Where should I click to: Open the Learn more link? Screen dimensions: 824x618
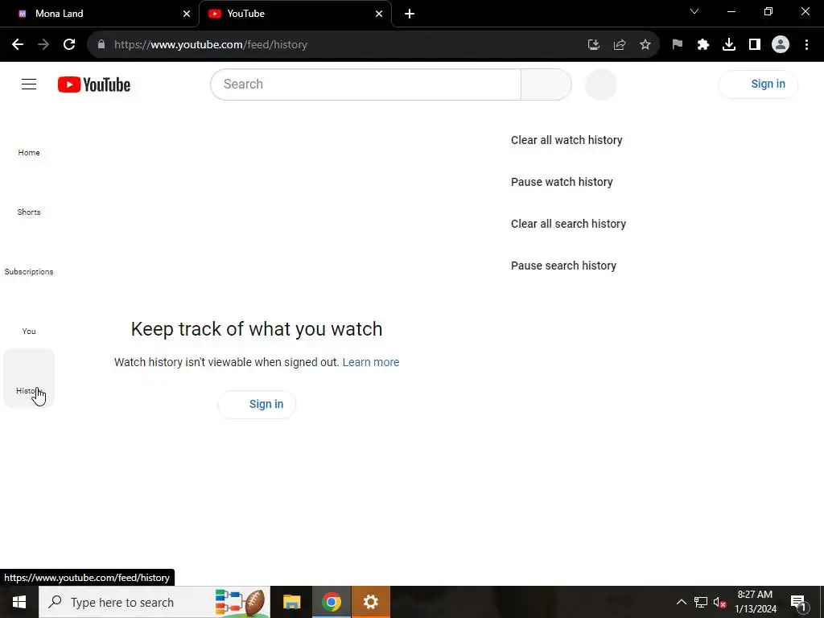tap(371, 362)
